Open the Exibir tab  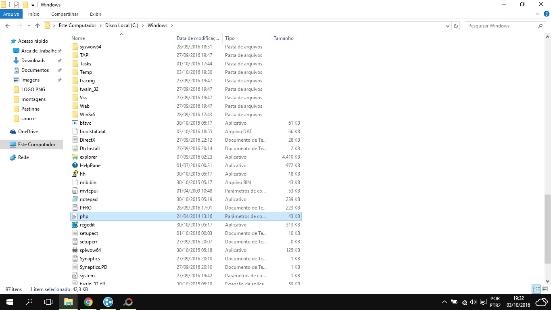(96, 14)
